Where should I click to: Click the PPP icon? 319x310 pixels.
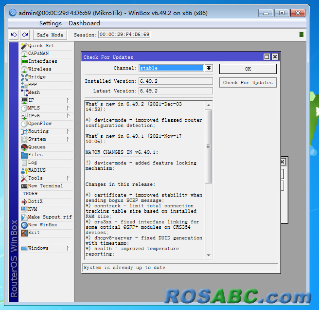tap(24, 85)
